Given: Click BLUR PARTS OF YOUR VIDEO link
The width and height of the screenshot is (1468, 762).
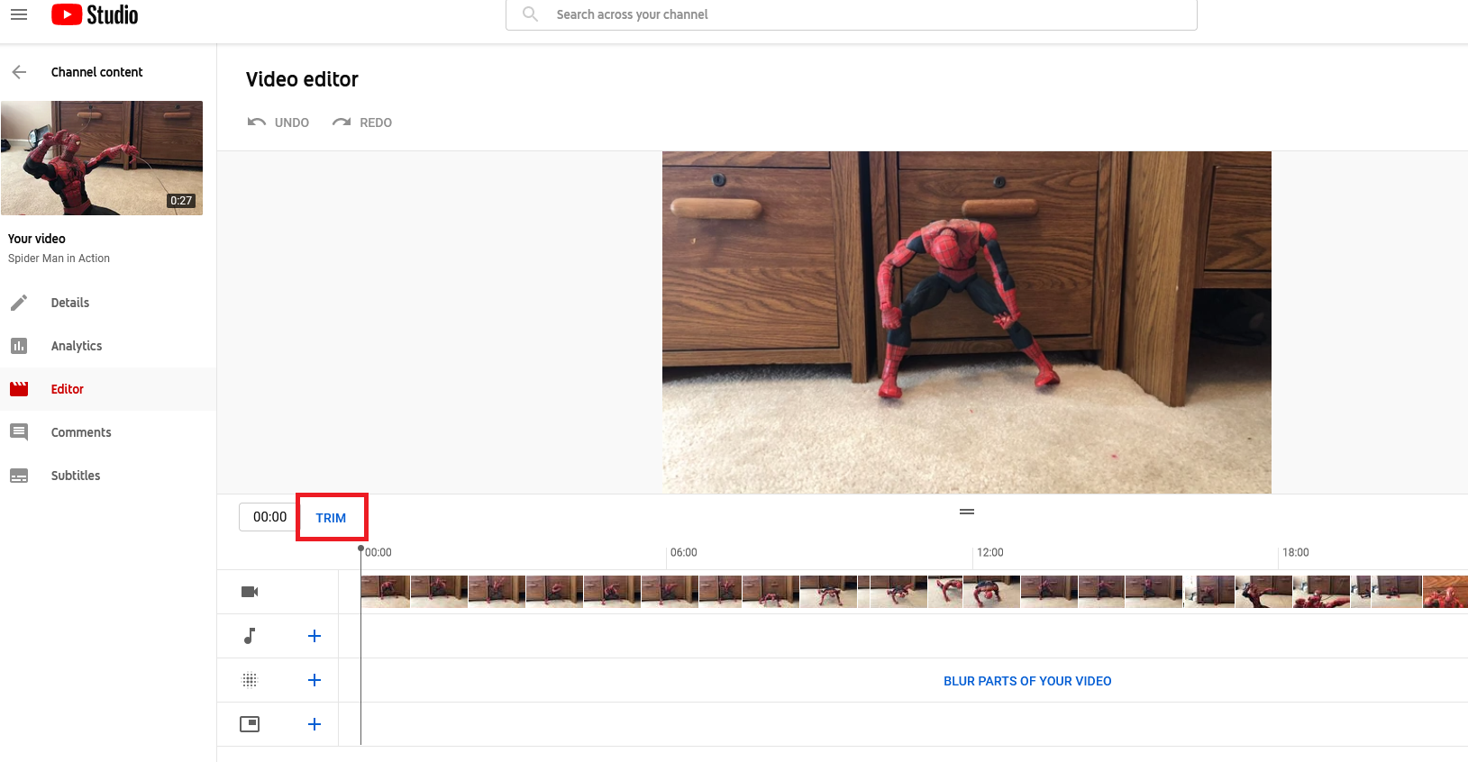Looking at the screenshot, I should 1027,681.
